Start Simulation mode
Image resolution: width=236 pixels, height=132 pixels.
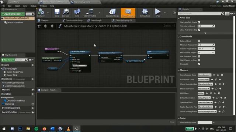tap(145, 13)
